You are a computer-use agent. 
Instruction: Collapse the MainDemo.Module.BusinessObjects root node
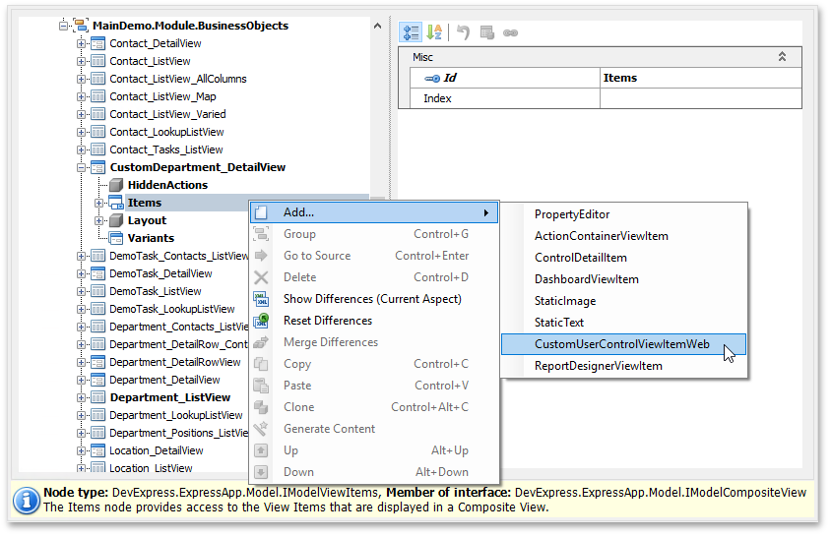(x=64, y=26)
